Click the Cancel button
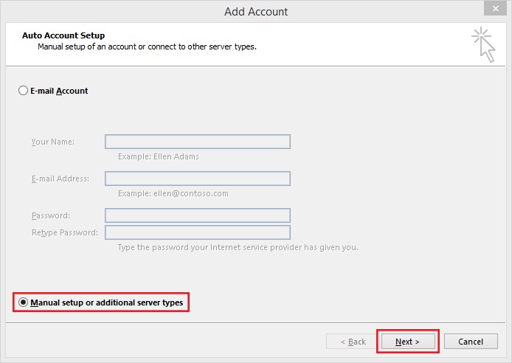This screenshot has height=363, width=512. pyautogui.click(x=471, y=342)
